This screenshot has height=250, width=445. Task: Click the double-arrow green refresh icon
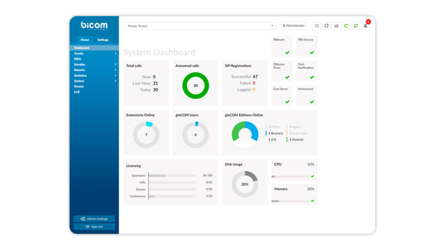tap(355, 26)
